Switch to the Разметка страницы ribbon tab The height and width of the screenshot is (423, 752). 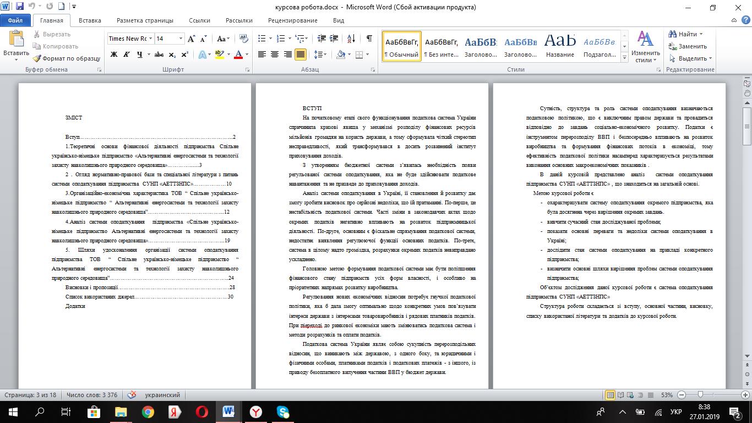pos(145,20)
